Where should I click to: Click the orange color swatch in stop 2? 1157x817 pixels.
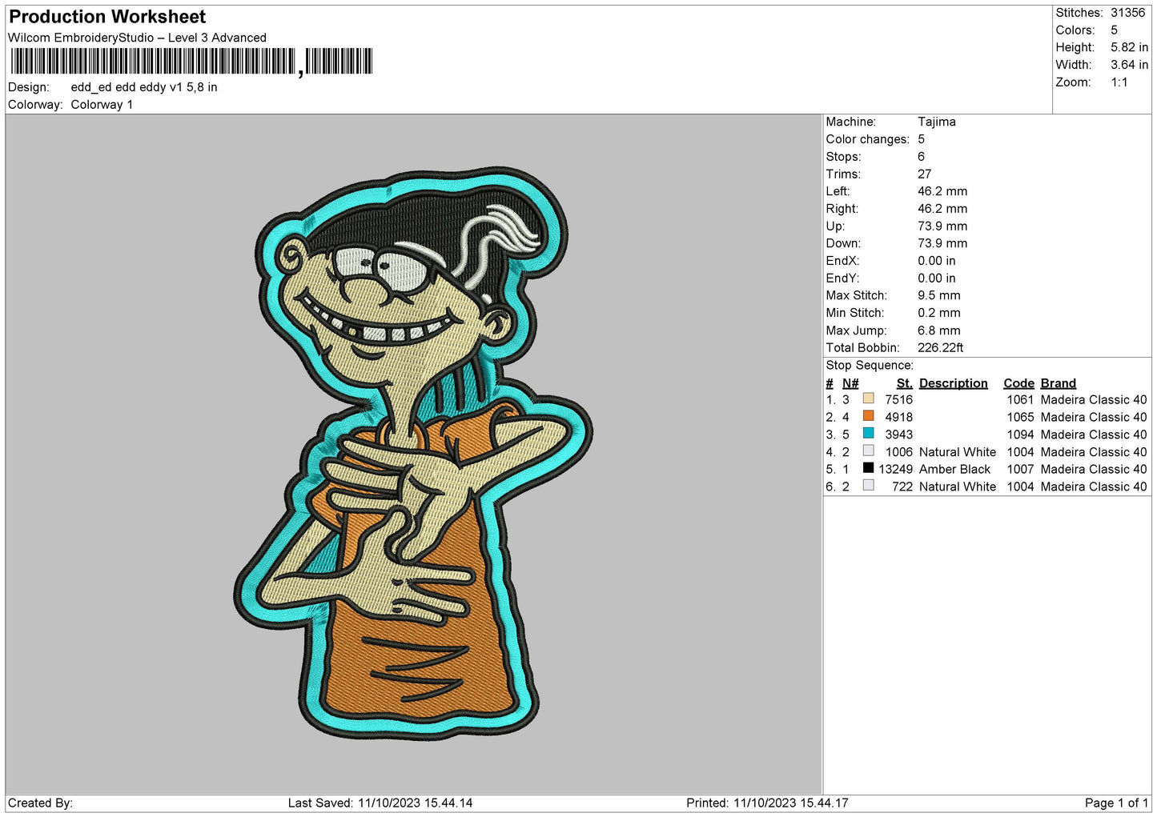868,416
